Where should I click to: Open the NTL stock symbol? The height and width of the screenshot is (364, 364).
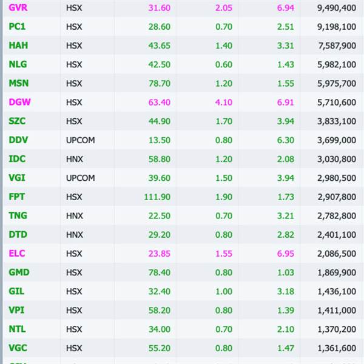coord(17,329)
